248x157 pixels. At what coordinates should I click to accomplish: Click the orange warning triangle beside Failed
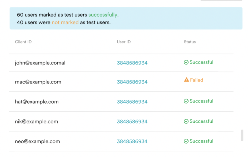coord(186,80)
